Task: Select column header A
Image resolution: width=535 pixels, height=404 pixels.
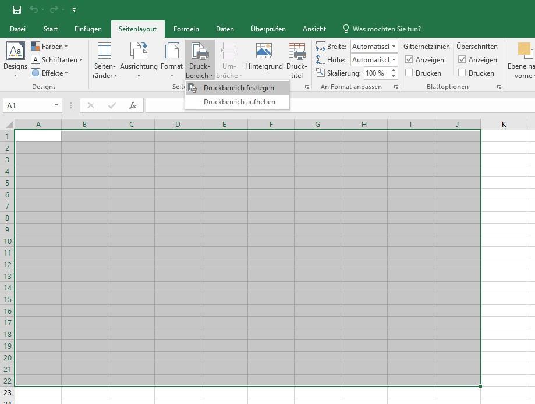Action: click(x=38, y=124)
